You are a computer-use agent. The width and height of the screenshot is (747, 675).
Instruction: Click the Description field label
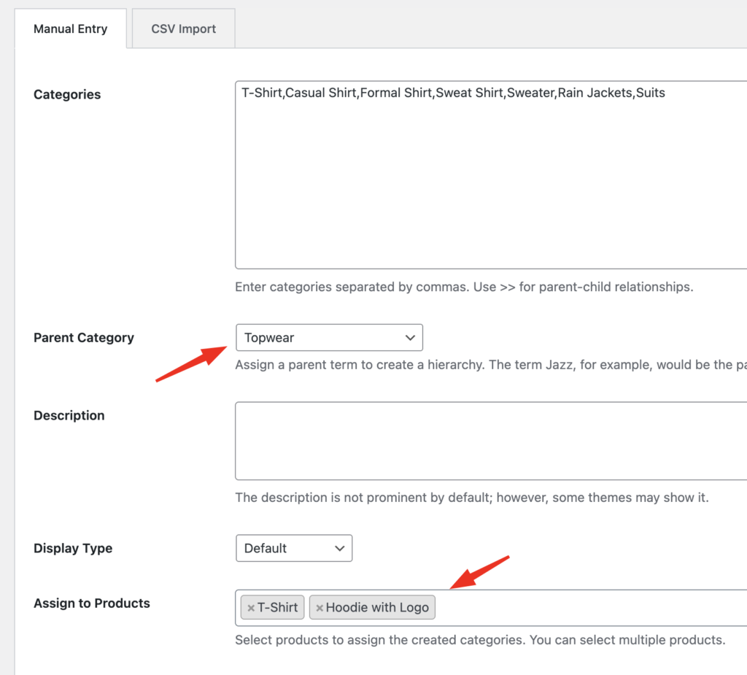coord(69,415)
